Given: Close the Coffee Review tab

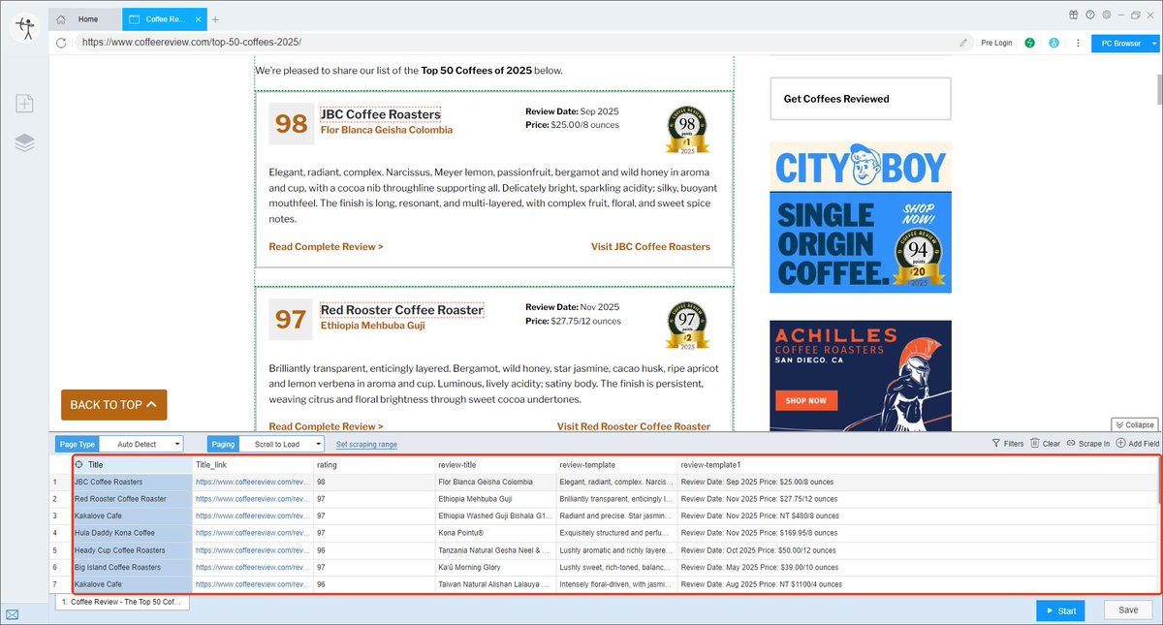Looking at the screenshot, I should coord(198,18).
